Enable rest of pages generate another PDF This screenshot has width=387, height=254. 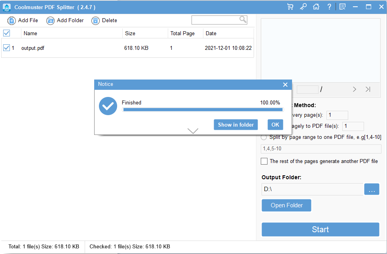point(264,161)
